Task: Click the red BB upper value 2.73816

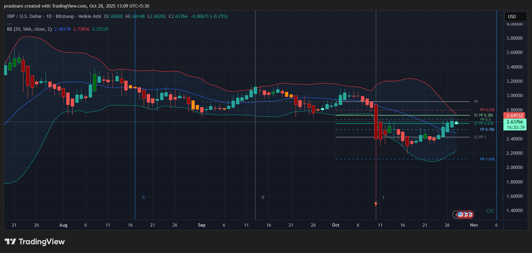Action: coord(81,29)
